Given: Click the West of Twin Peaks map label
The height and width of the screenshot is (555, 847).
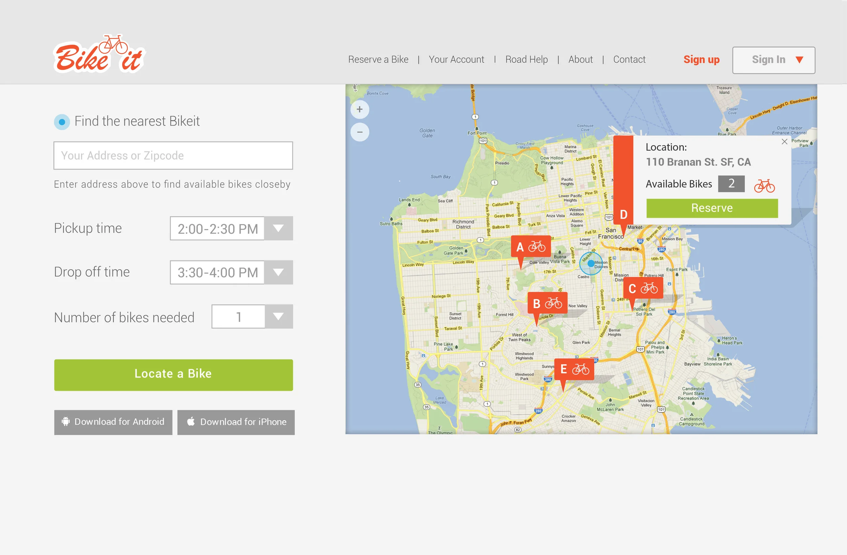Looking at the screenshot, I should click(519, 337).
